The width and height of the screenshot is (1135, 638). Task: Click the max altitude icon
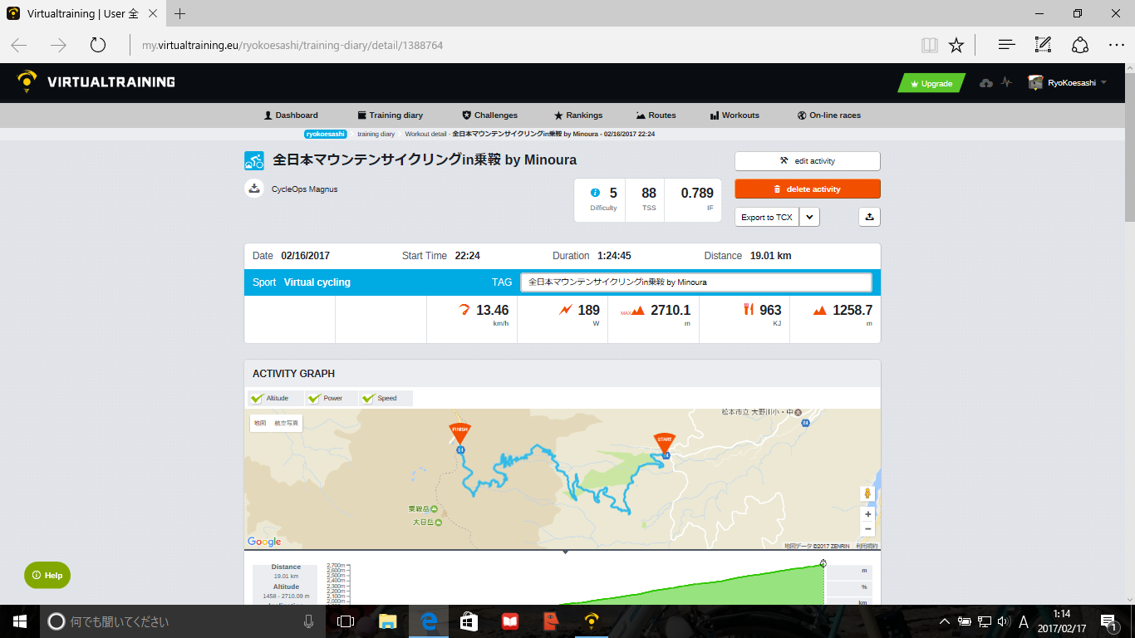[638, 311]
